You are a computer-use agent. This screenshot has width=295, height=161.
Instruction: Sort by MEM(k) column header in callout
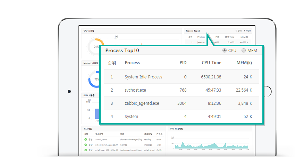(x=244, y=63)
